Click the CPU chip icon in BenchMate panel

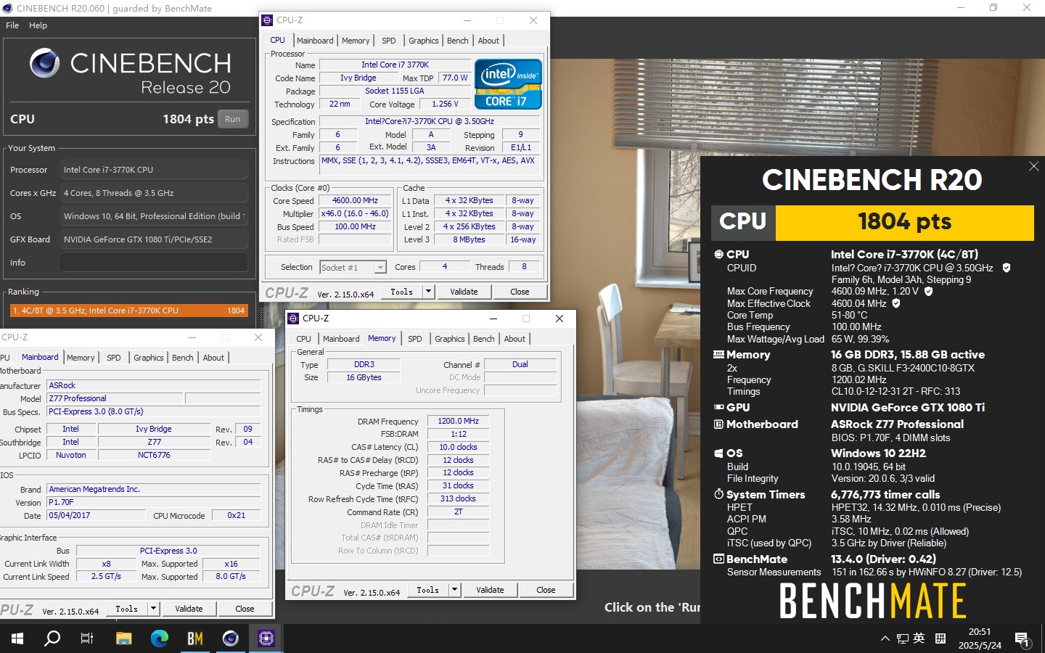pos(718,255)
